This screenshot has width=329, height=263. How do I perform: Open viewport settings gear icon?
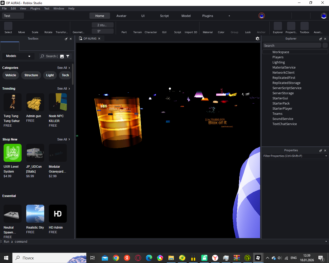coord(257,39)
